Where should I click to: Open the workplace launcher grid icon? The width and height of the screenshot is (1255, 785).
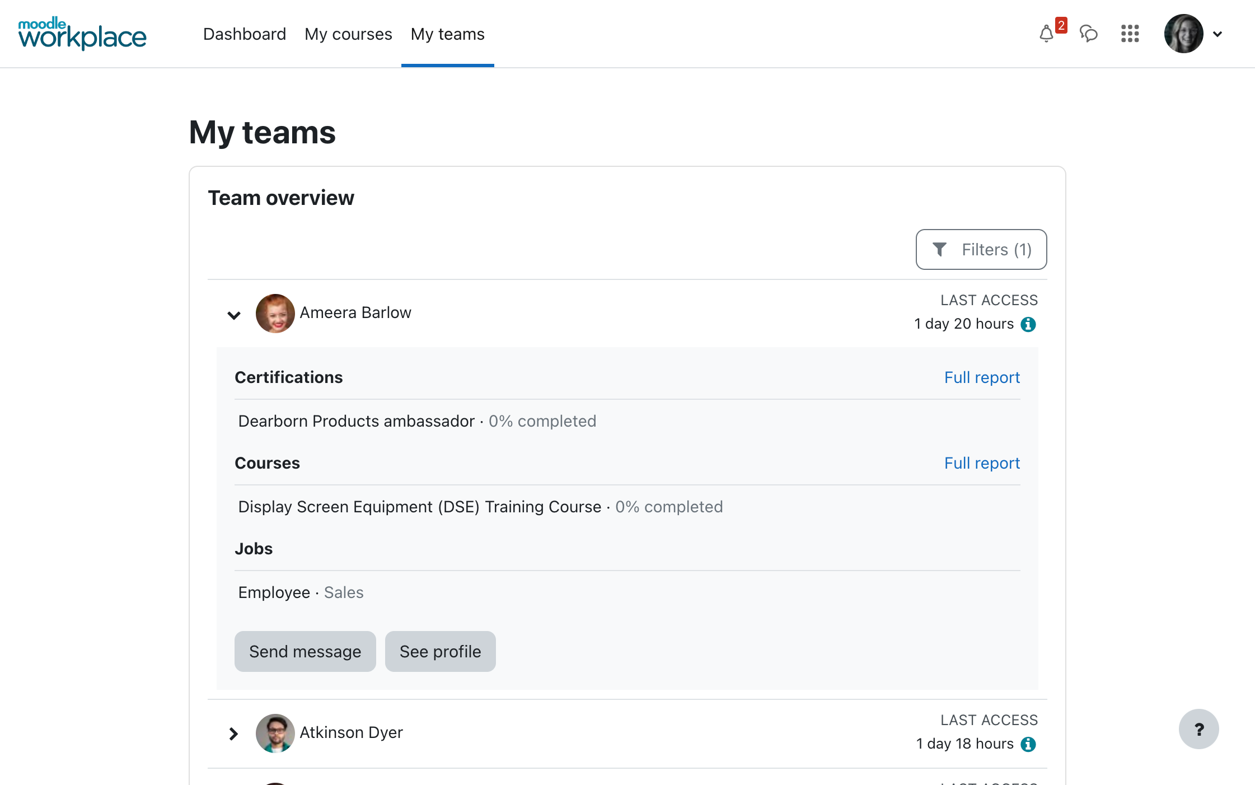pyautogui.click(x=1130, y=34)
